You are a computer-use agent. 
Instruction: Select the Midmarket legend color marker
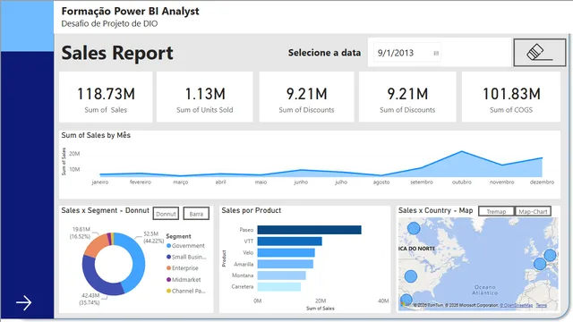coord(168,280)
